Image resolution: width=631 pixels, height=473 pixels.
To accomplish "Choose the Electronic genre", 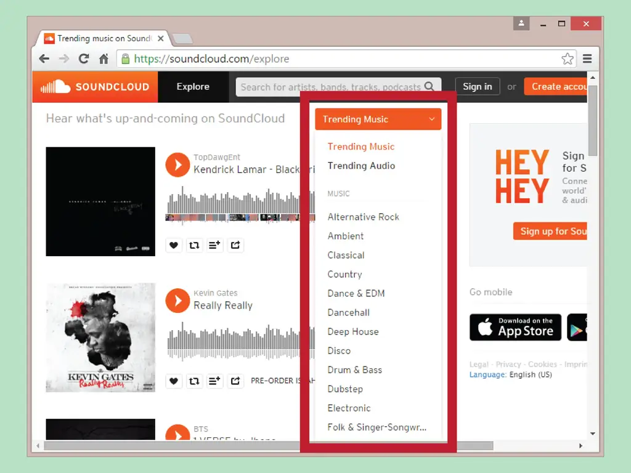I will [x=349, y=408].
